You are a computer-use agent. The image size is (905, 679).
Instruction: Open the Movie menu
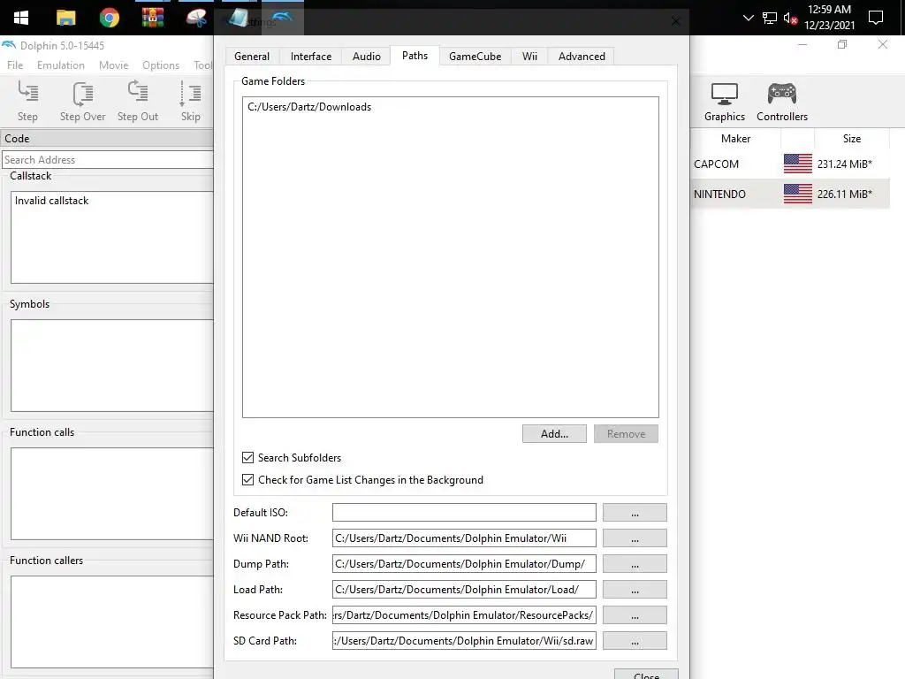pos(113,65)
